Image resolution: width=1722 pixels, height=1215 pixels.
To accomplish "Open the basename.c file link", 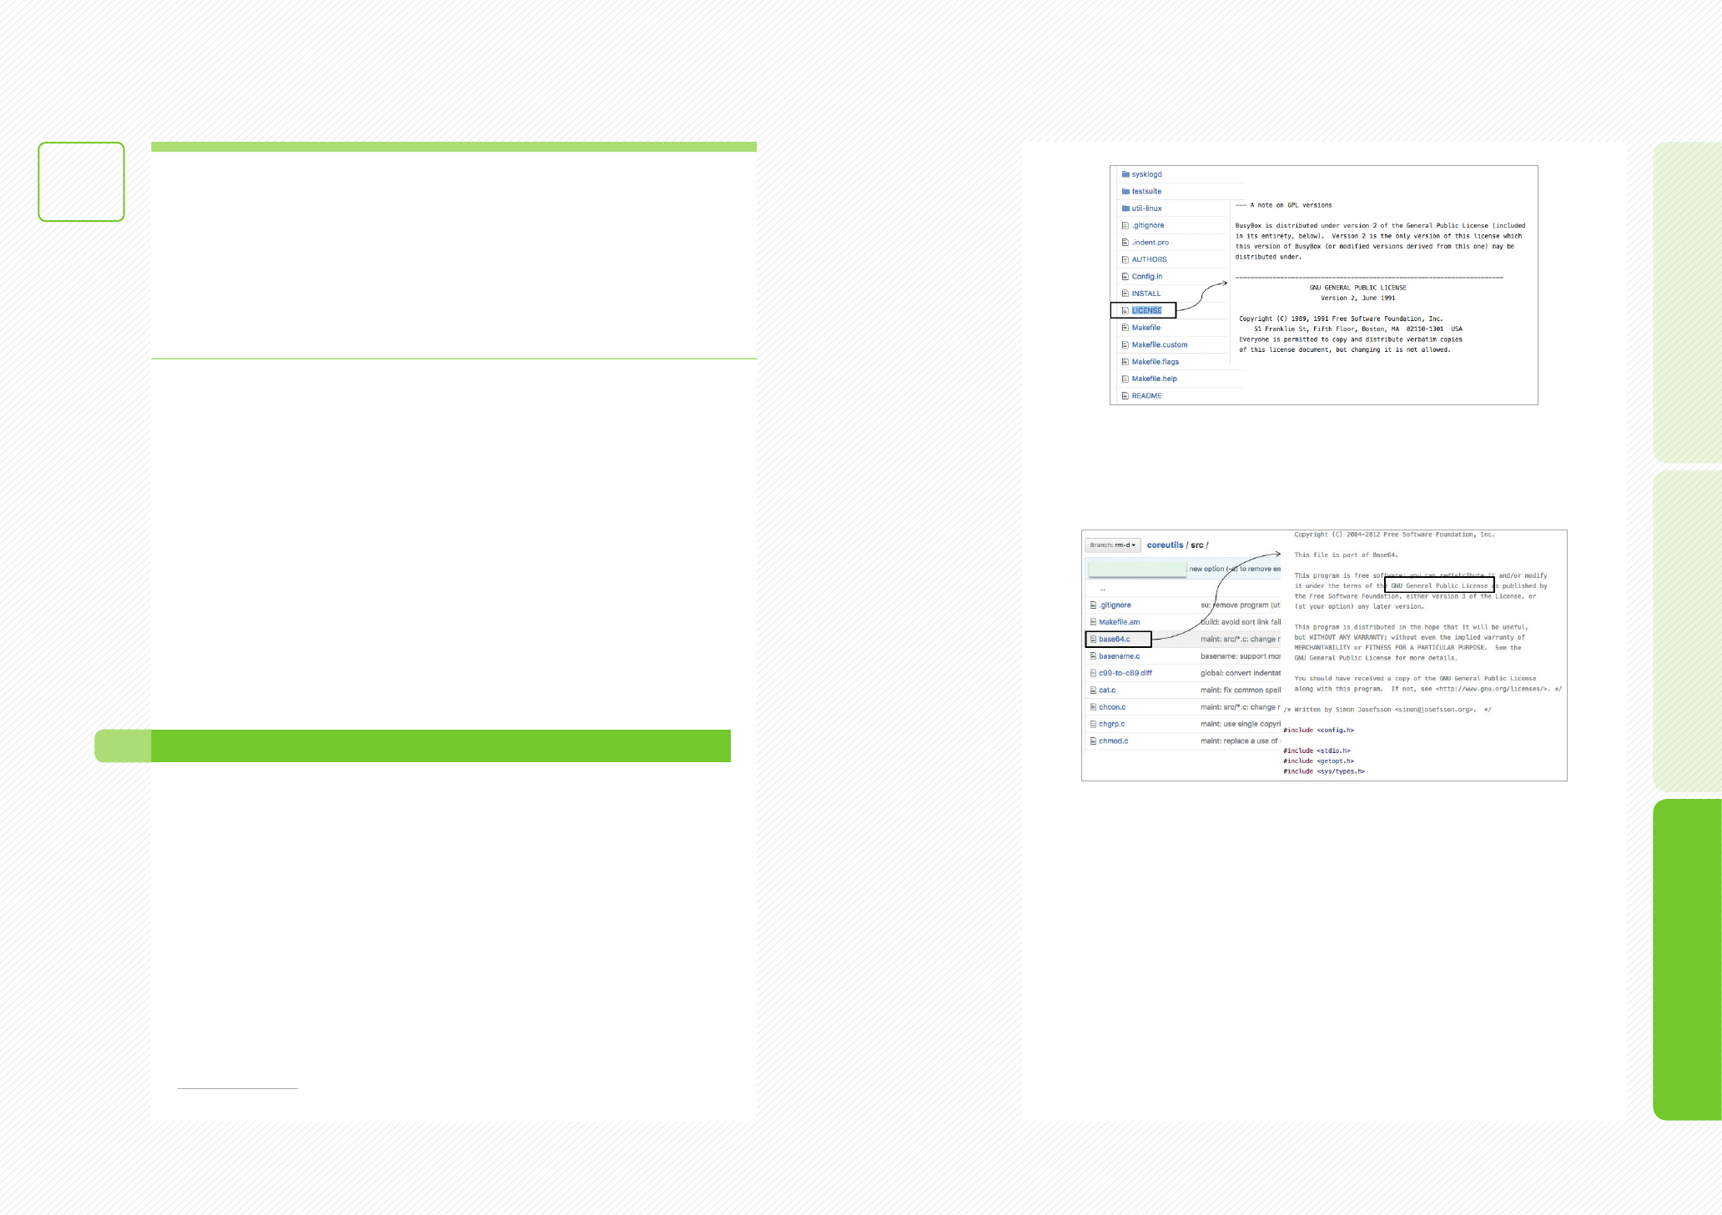I will click(1119, 656).
